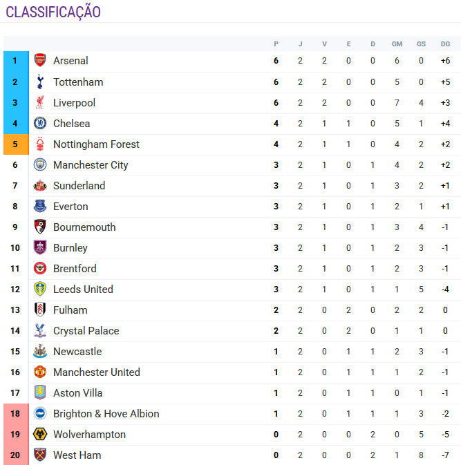The width and height of the screenshot is (461, 465).
Task: Click the Chelsea lion crest
Action: point(40,124)
